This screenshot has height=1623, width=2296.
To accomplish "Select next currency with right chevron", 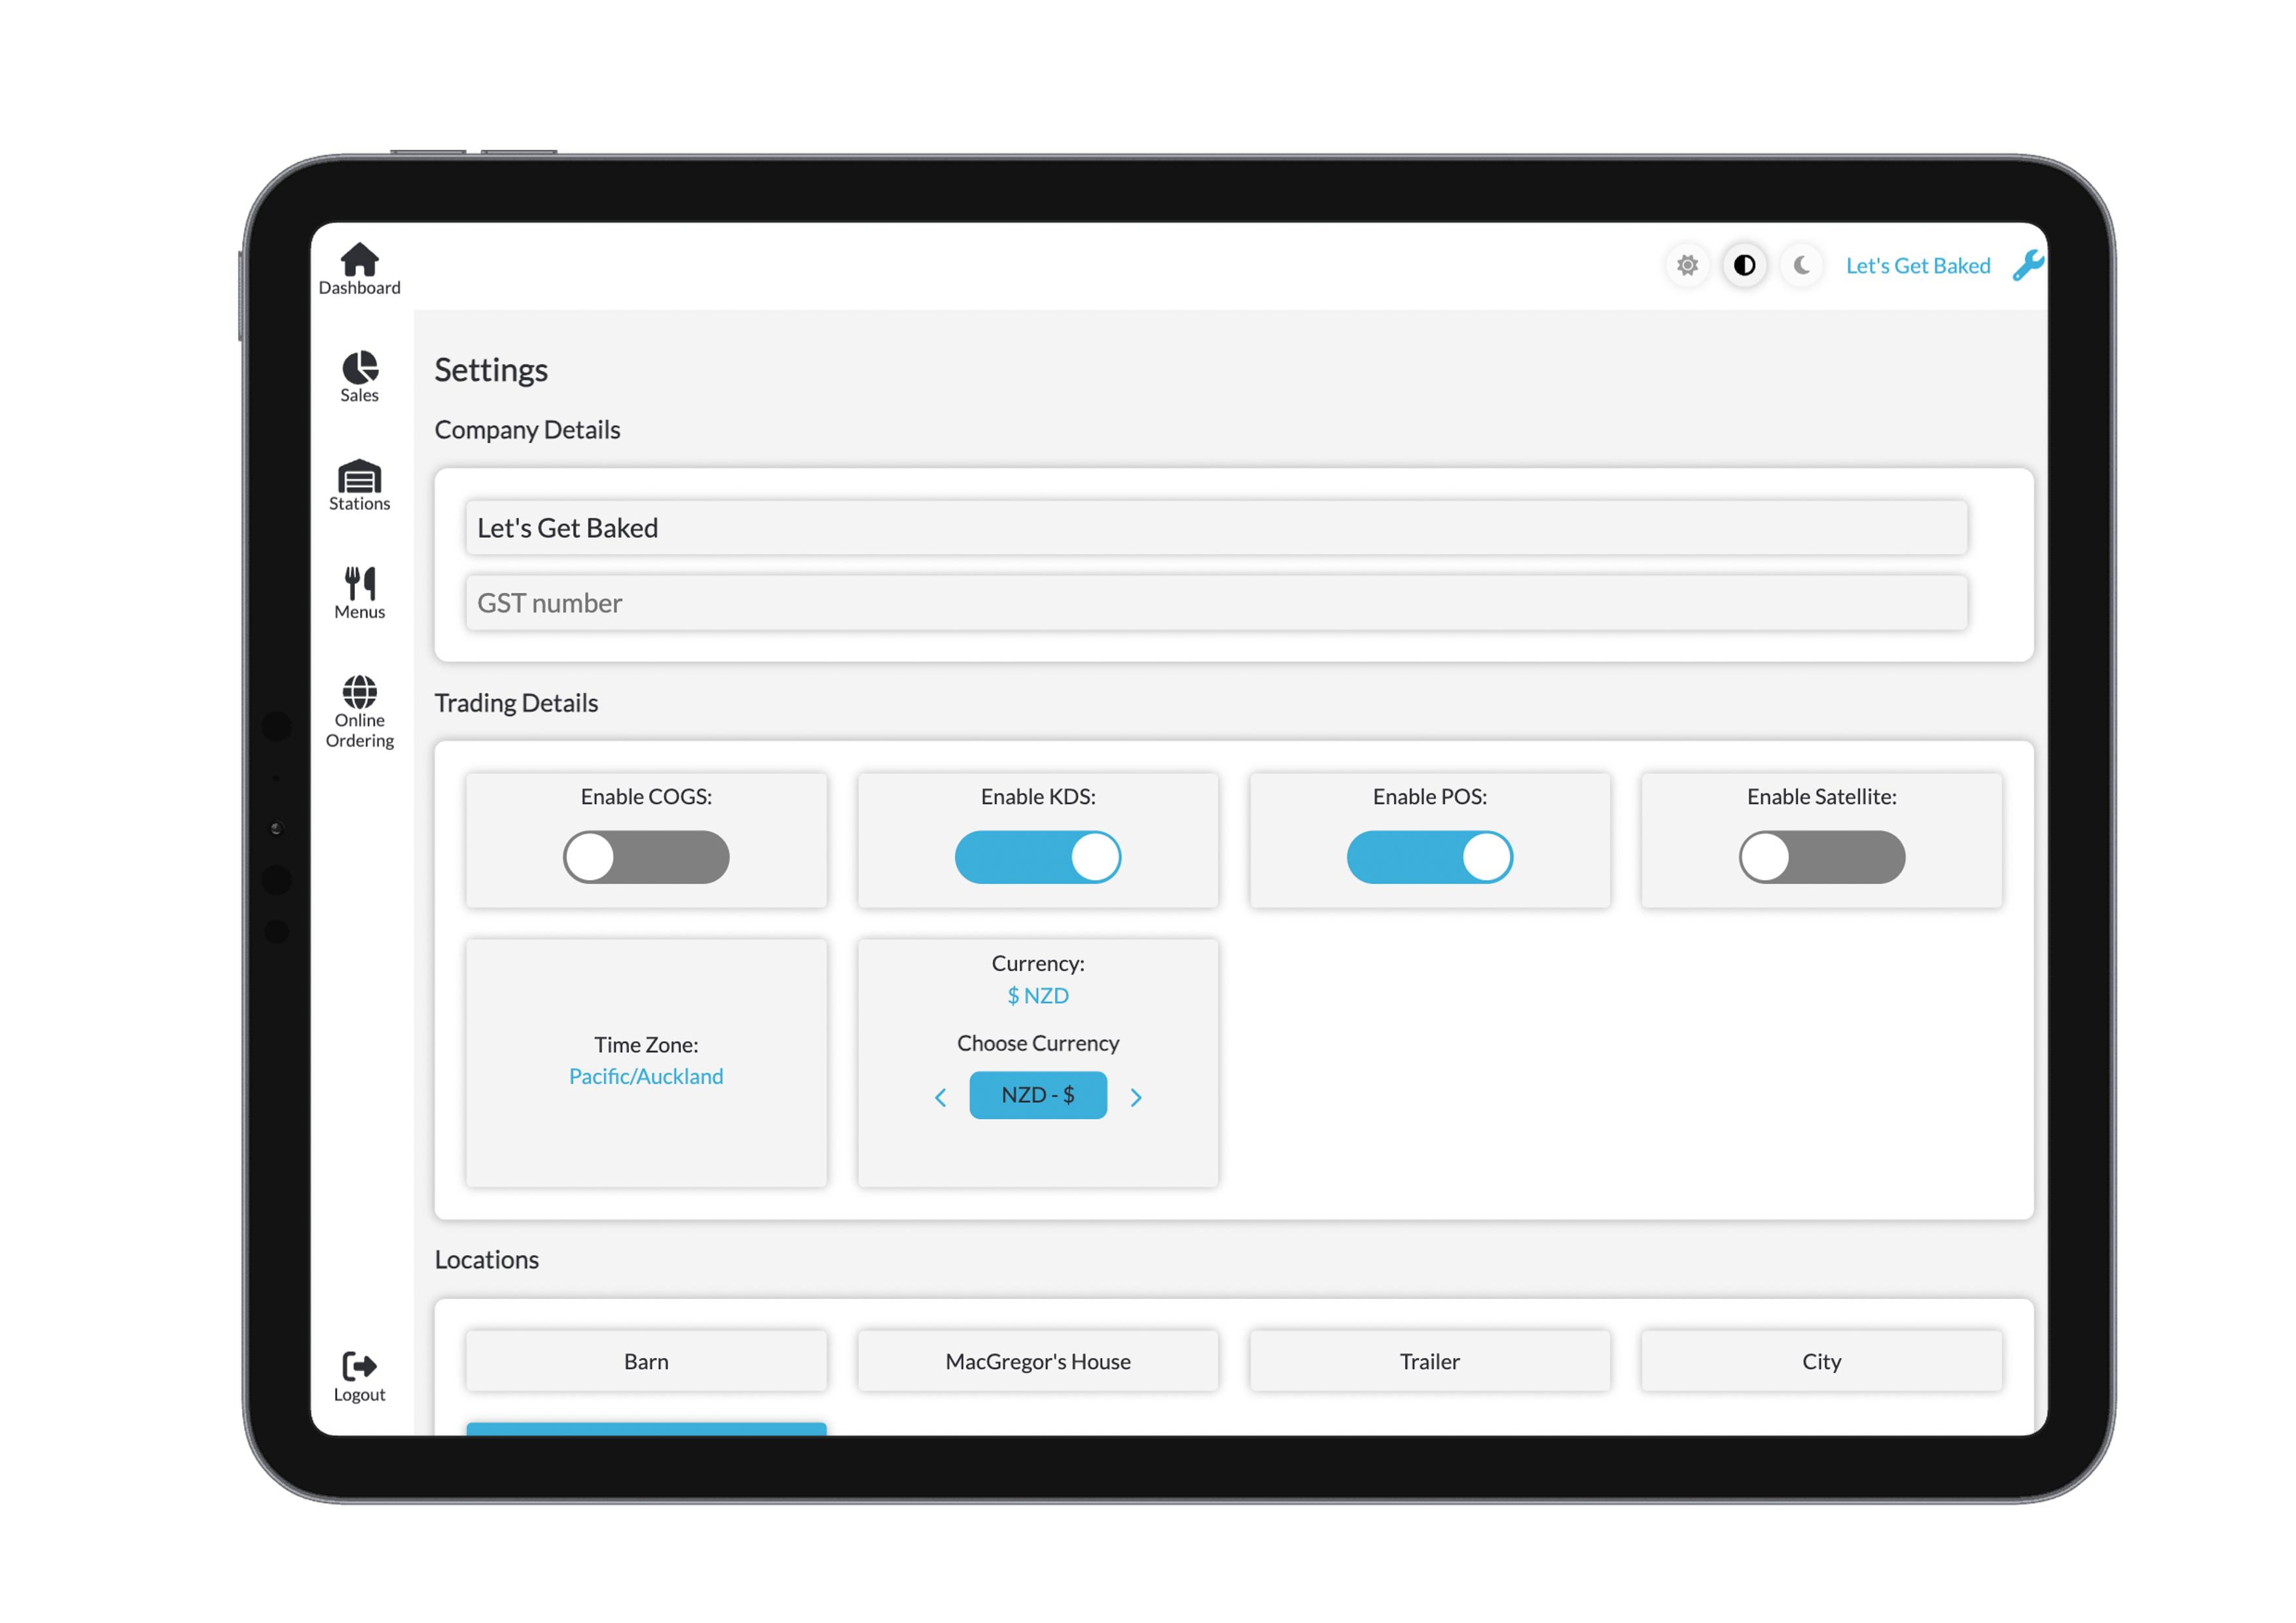I will click(x=1136, y=1097).
